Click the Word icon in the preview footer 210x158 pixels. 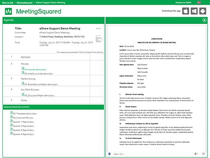110,154
